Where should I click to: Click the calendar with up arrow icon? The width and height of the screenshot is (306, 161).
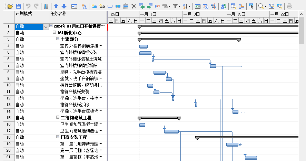pyautogui.click(x=126, y=6)
